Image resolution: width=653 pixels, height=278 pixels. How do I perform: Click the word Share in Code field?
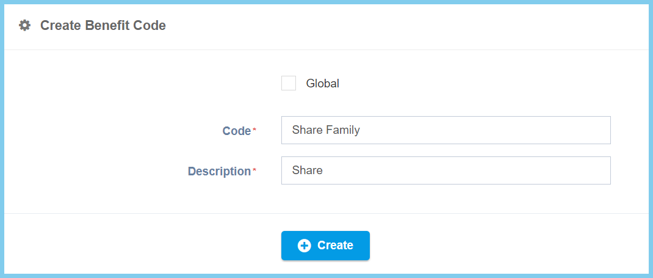tap(307, 130)
